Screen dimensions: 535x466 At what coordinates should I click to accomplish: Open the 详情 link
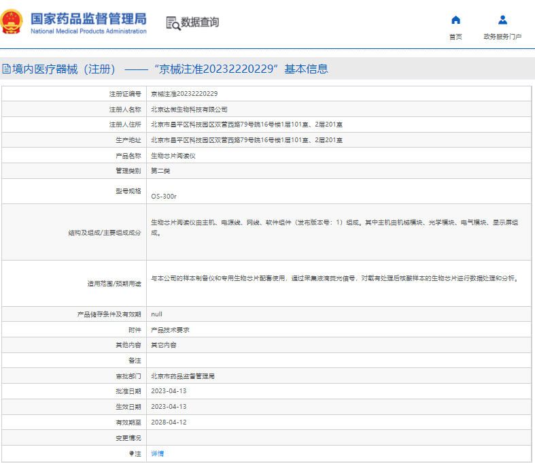157,453
